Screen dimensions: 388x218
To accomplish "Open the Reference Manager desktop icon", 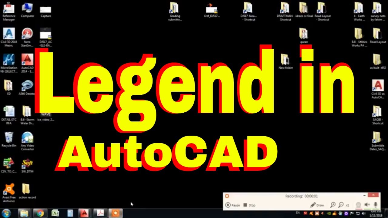I will [9, 12].
